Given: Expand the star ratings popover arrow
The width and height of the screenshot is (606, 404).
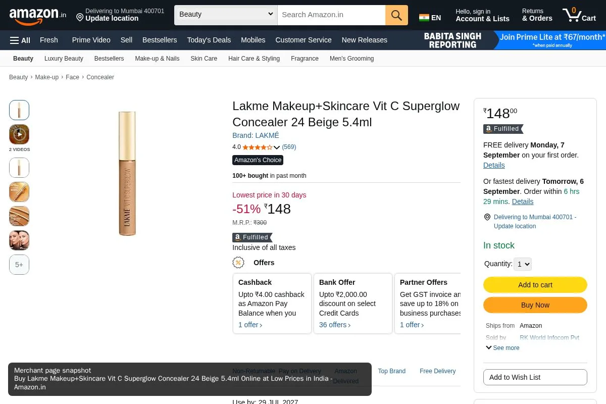Looking at the screenshot, I should 277,147.
